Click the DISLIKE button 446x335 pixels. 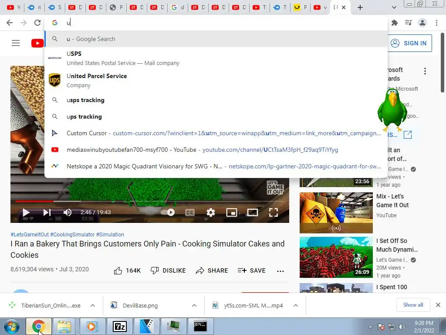(168, 270)
